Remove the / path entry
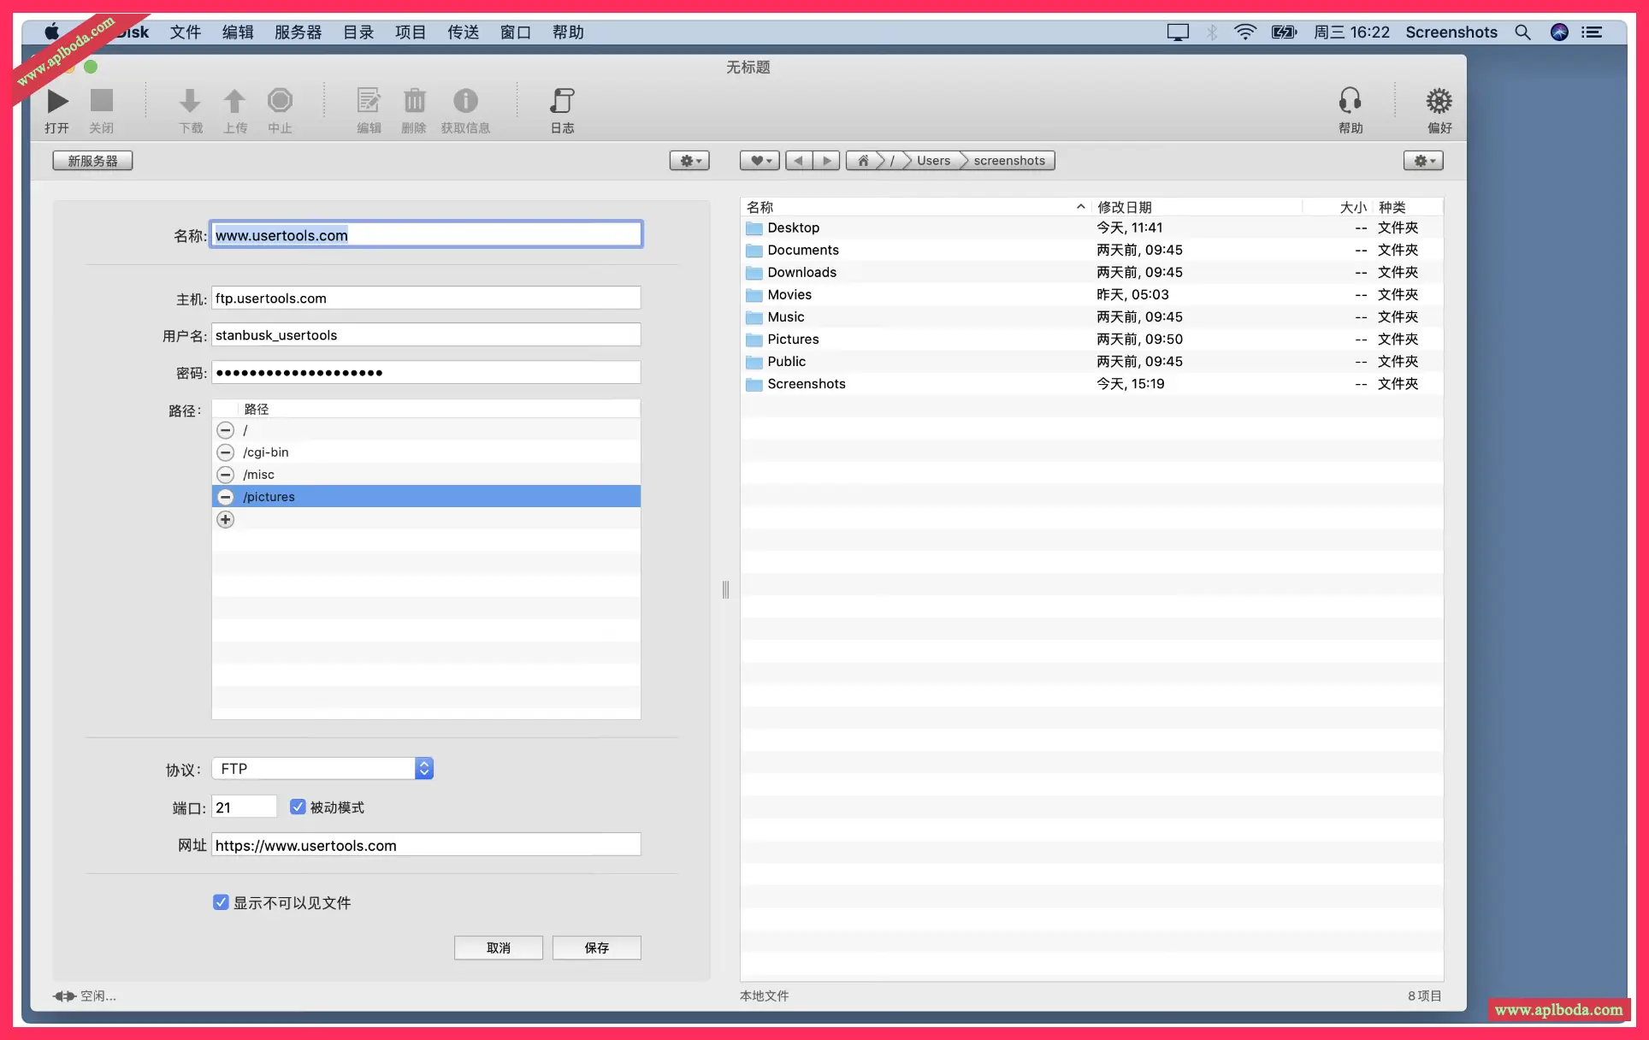The width and height of the screenshot is (1649, 1040). tap(225, 430)
